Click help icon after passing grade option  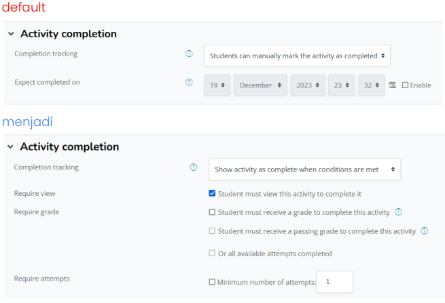424,231
